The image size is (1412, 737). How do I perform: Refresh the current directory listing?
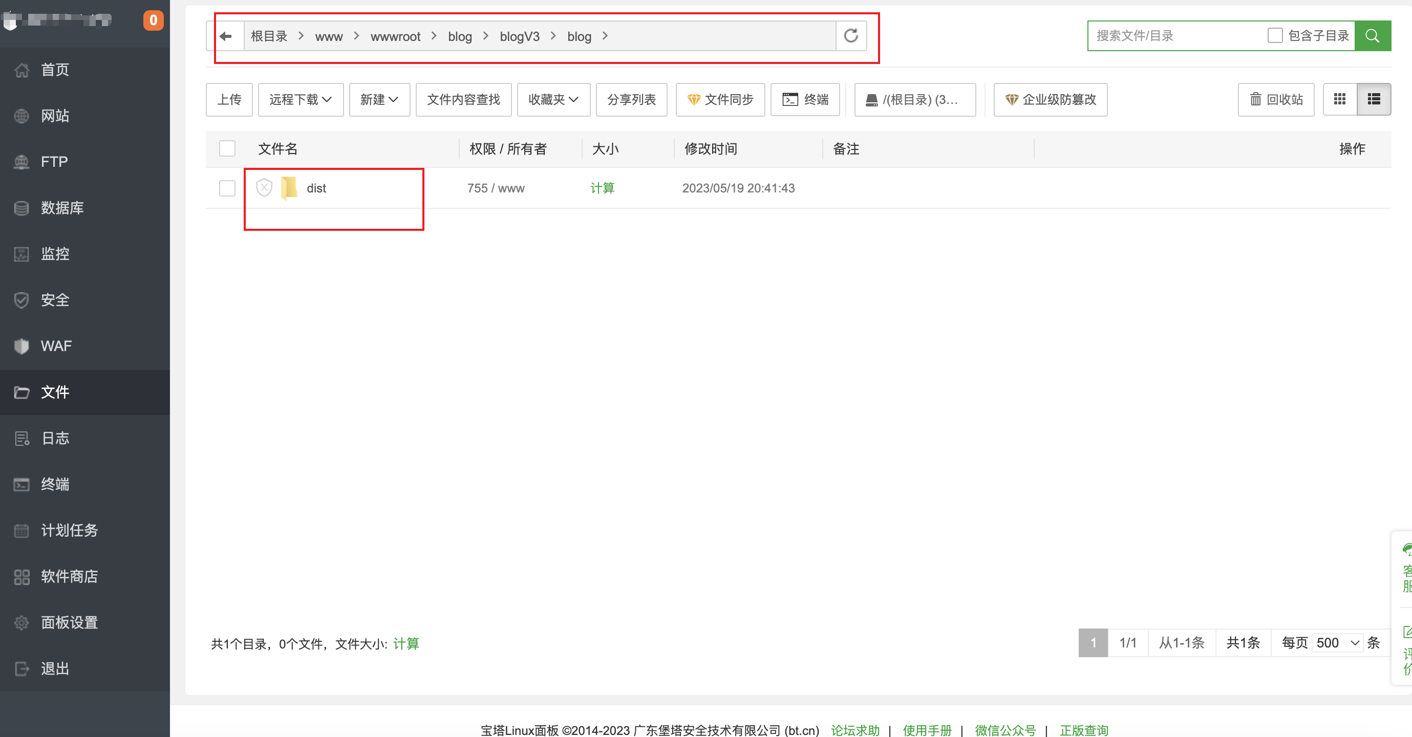851,36
